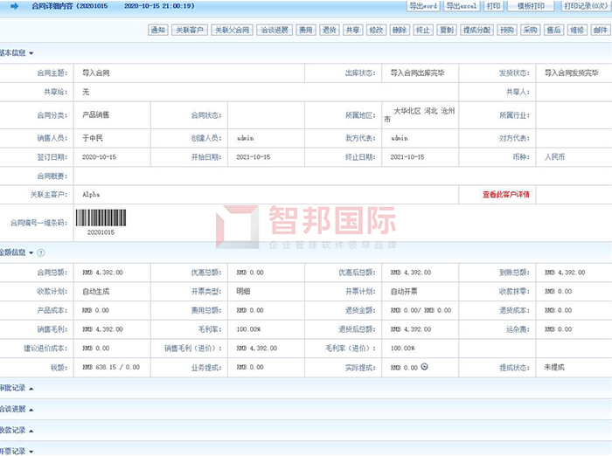This screenshot has height=456, width=612.
Task: Open the 查看此客户详情 link
Action: pos(506,194)
